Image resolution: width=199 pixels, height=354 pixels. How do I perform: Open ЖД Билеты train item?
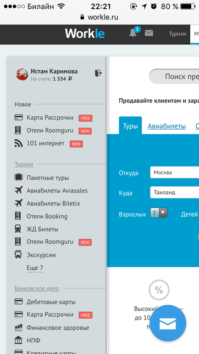click(37, 229)
